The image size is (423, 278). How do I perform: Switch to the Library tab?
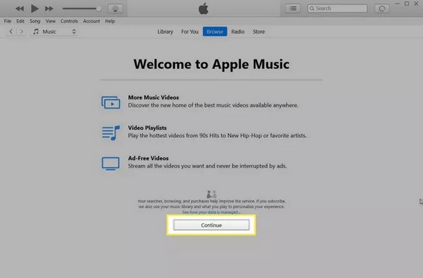click(165, 32)
